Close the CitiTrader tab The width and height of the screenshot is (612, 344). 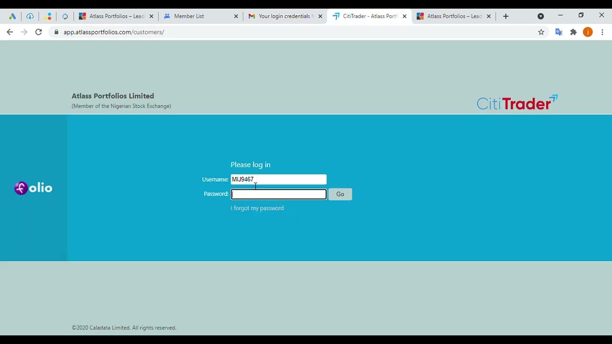(404, 16)
